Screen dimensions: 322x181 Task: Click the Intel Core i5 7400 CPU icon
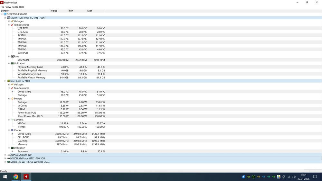click(9, 81)
